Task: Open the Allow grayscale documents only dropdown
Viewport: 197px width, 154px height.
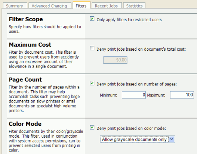Action: pos(138,139)
